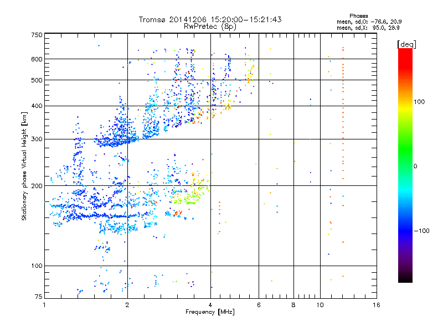Click the x-axis '10' tick label
This screenshot has height=332, width=443.
click(x=320, y=305)
